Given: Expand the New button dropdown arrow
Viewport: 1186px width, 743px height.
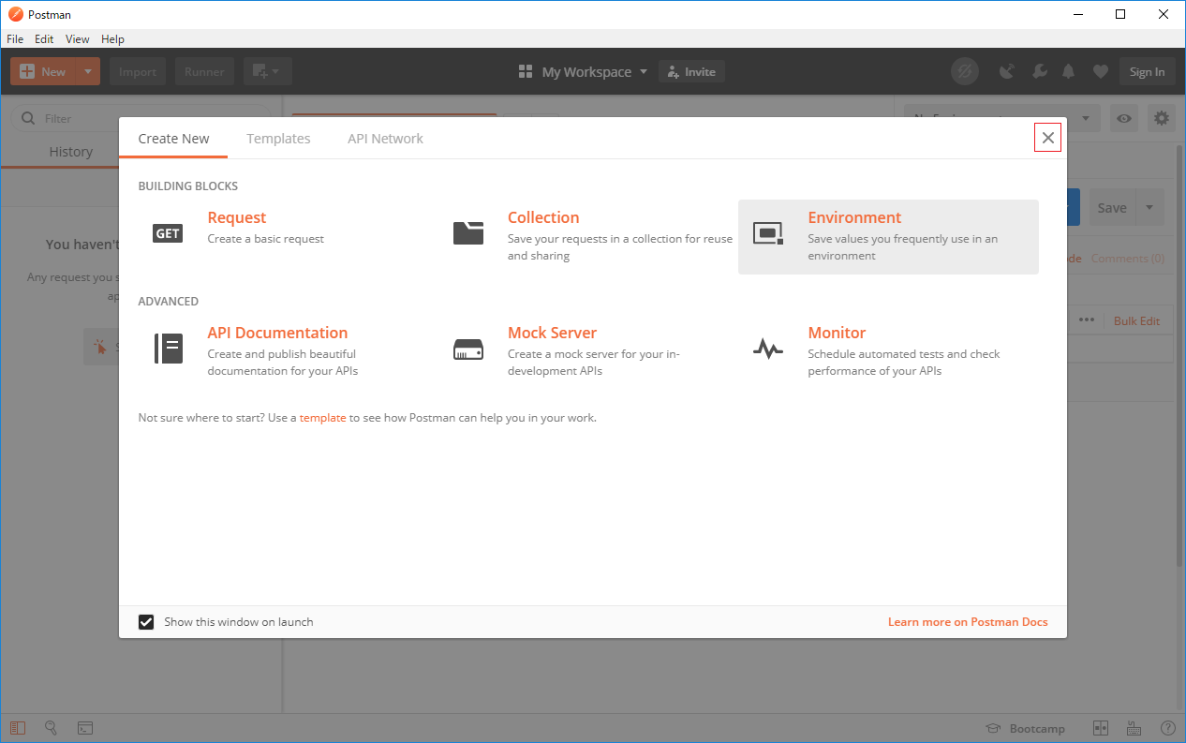Looking at the screenshot, I should point(87,72).
